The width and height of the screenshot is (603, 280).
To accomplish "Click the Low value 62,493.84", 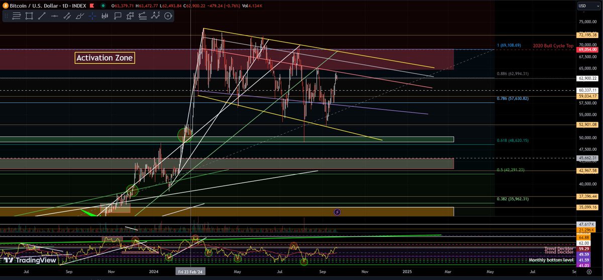I will click(x=171, y=6).
